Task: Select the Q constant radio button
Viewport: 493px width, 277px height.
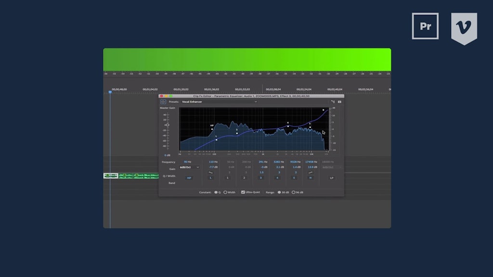Action: 217,191
